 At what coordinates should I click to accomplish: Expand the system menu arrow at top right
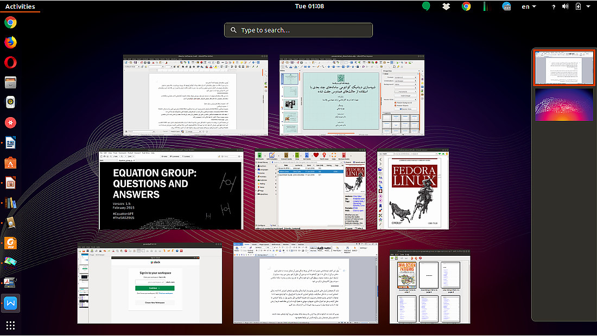[x=588, y=7]
